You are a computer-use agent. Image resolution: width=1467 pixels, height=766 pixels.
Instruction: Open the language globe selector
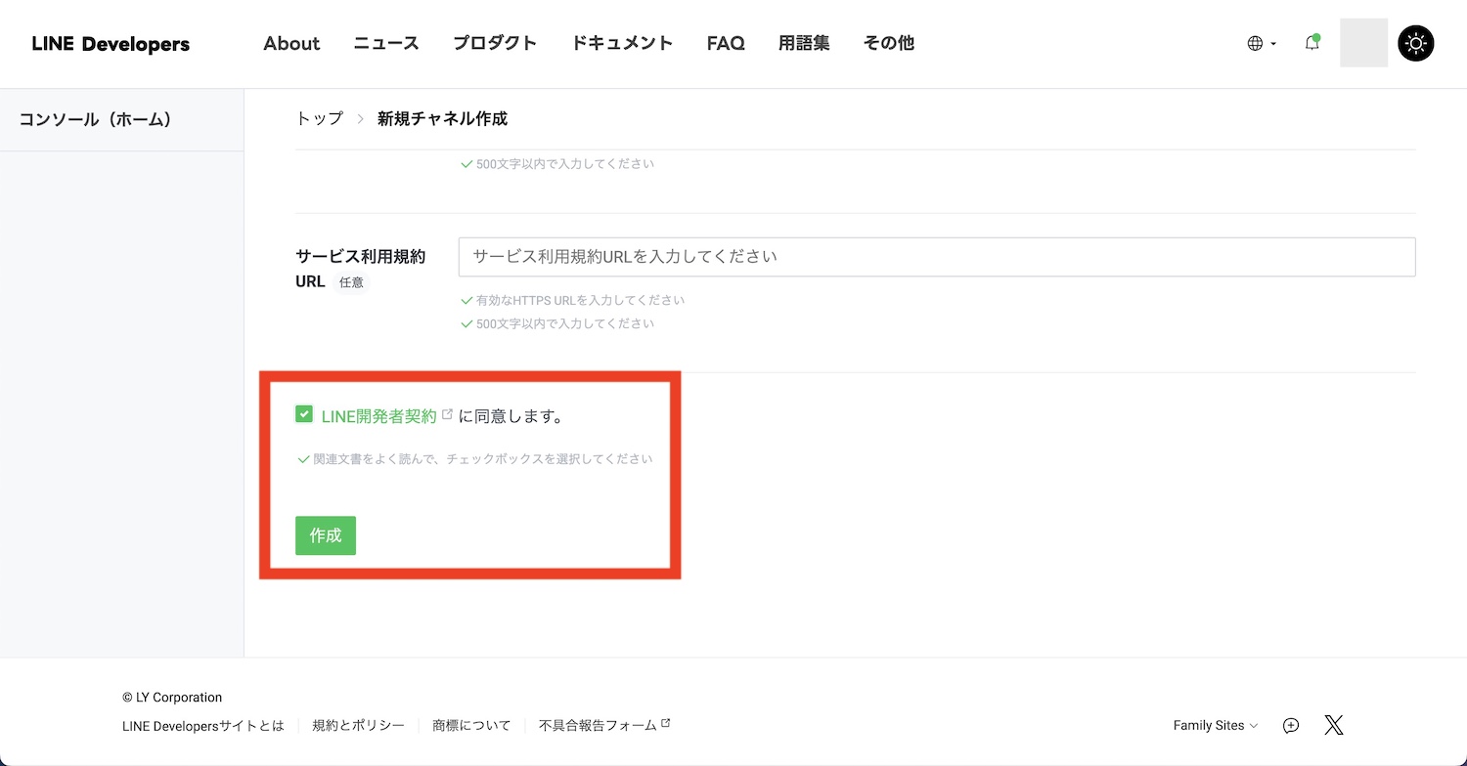pyautogui.click(x=1262, y=43)
